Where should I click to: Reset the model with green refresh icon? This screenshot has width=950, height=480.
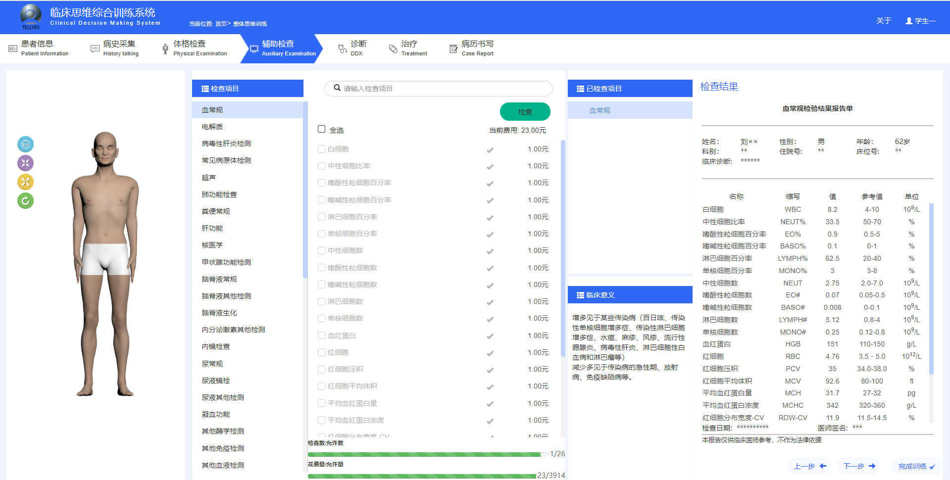(26, 201)
